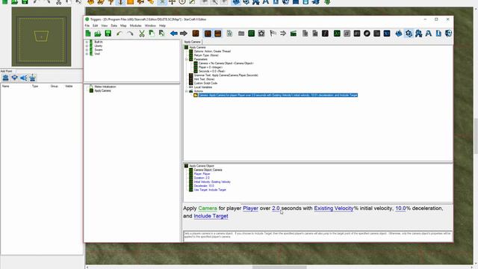Click the double right-arrow toolbar icon
Viewport: 478px width, 269px height.
click(283, 34)
